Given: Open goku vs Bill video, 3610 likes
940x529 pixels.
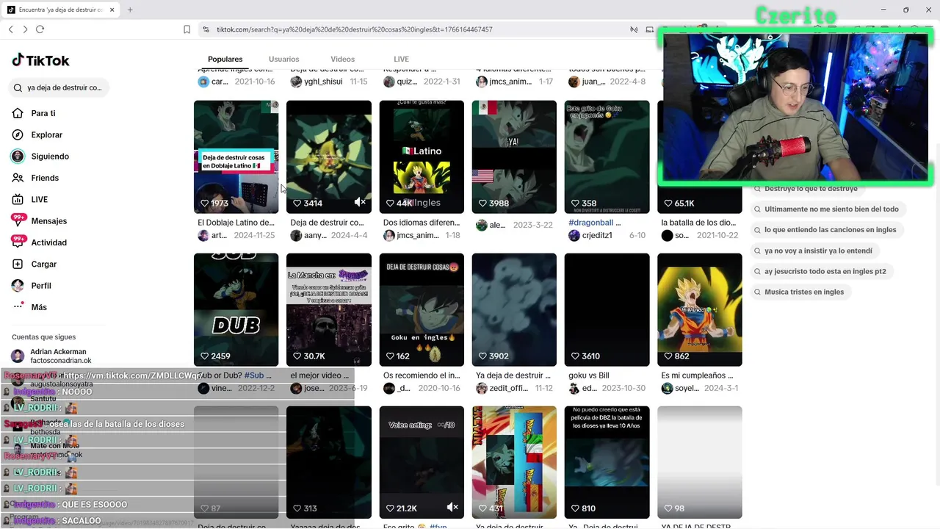Looking at the screenshot, I should pos(607,309).
